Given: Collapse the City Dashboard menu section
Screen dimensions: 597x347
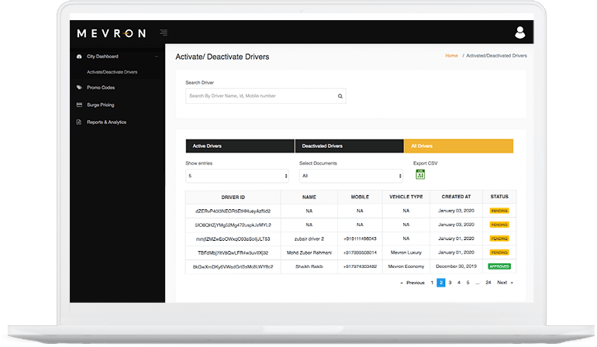Looking at the screenshot, I should [156, 57].
